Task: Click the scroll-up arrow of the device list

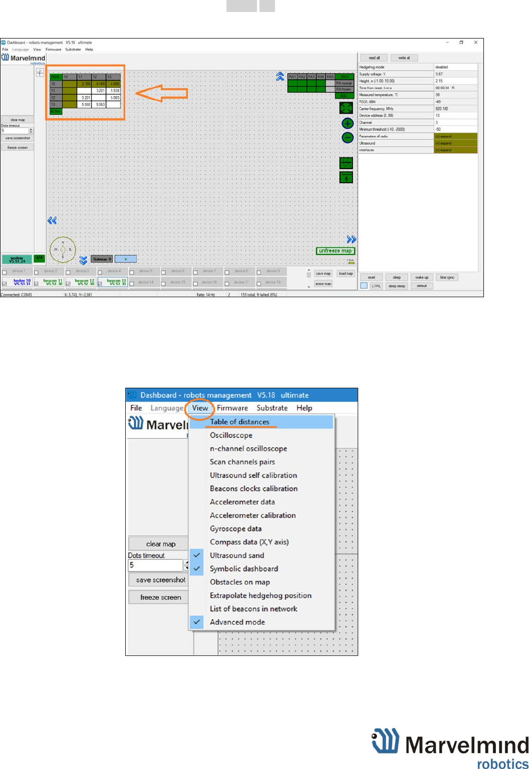Action: click(309, 270)
